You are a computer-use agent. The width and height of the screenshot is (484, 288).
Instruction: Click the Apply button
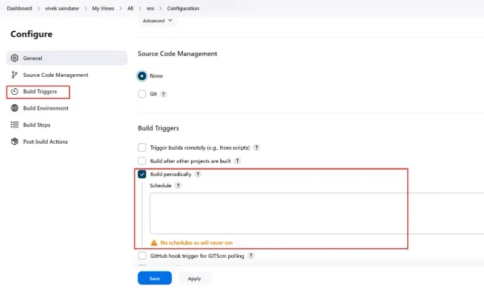coord(194,278)
